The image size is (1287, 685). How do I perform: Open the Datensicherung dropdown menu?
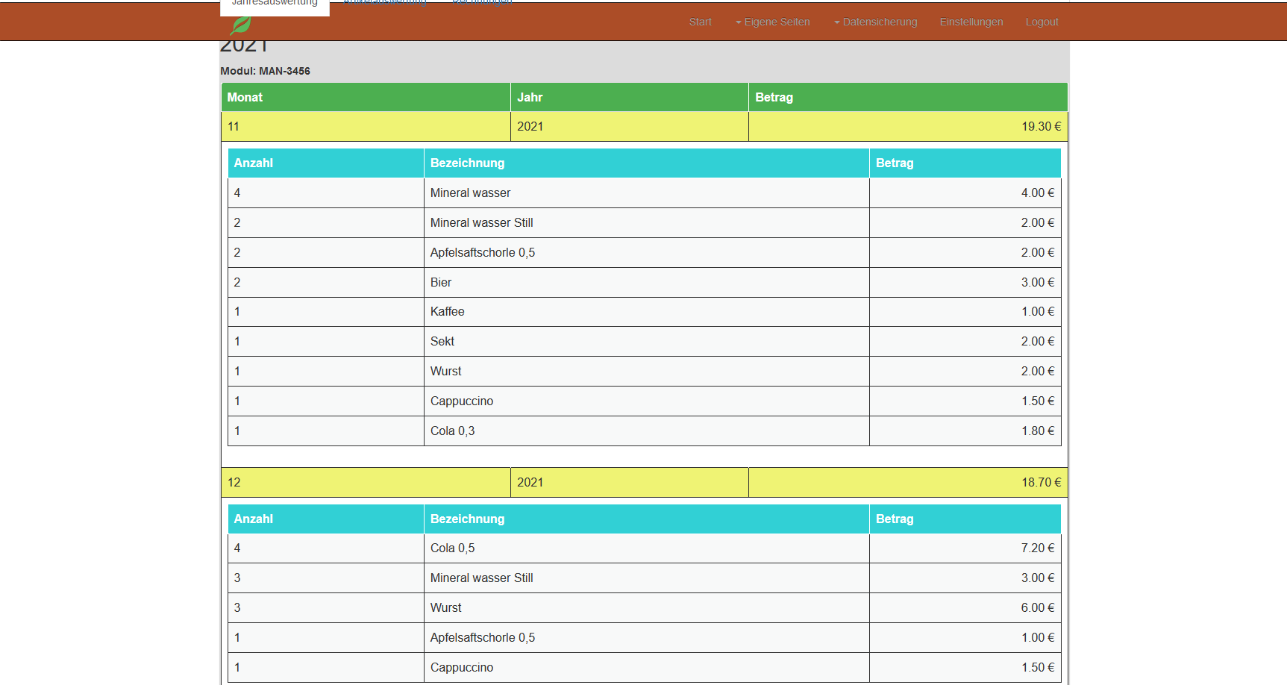876,22
